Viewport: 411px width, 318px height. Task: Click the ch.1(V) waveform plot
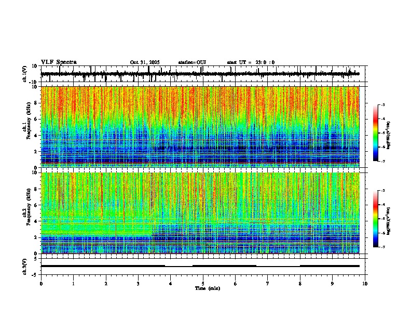point(204,74)
